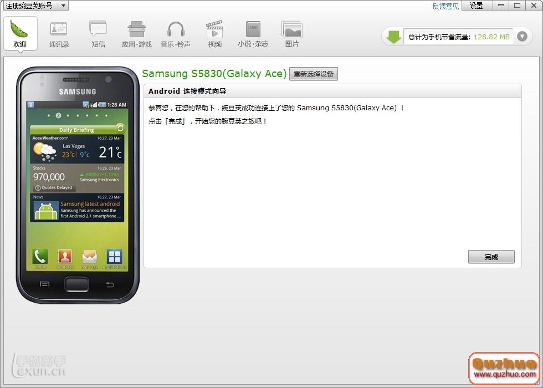Close the Wandoujia window
Screen dimensions: 543x388
click(534, 6)
